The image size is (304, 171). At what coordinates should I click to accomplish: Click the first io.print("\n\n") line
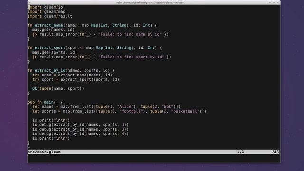click(x=51, y=120)
